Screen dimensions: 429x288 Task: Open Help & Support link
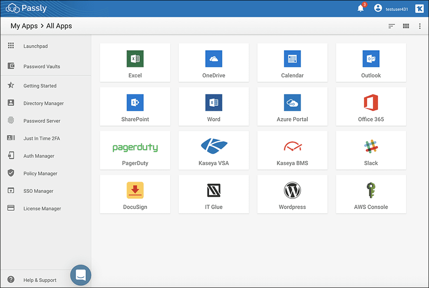tap(40, 280)
